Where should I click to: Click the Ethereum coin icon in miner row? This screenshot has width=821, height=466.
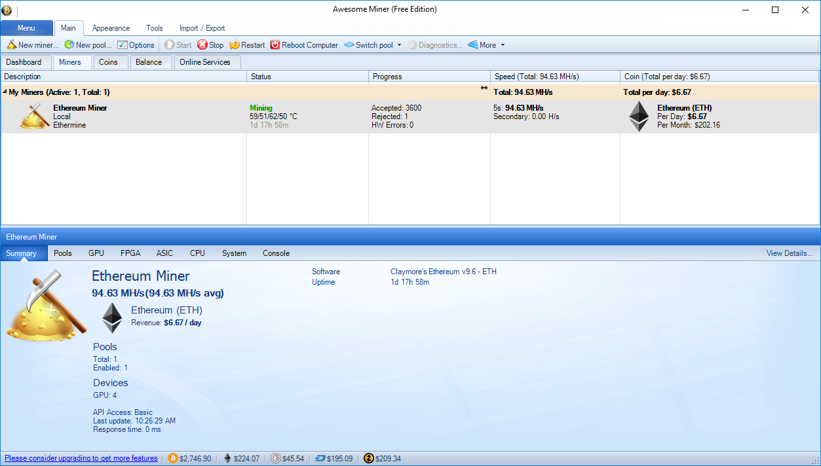click(639, 116)
